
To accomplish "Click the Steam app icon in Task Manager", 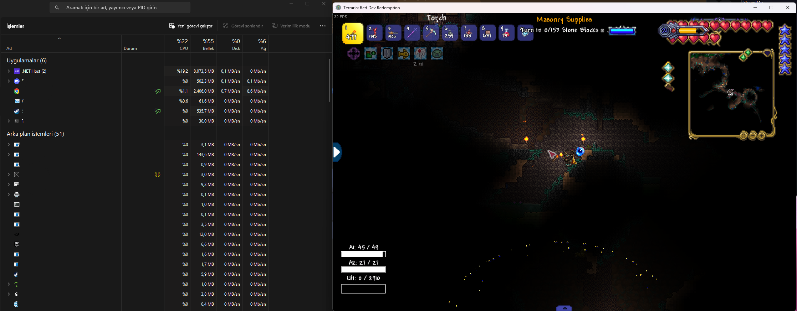I will (17, 111).
